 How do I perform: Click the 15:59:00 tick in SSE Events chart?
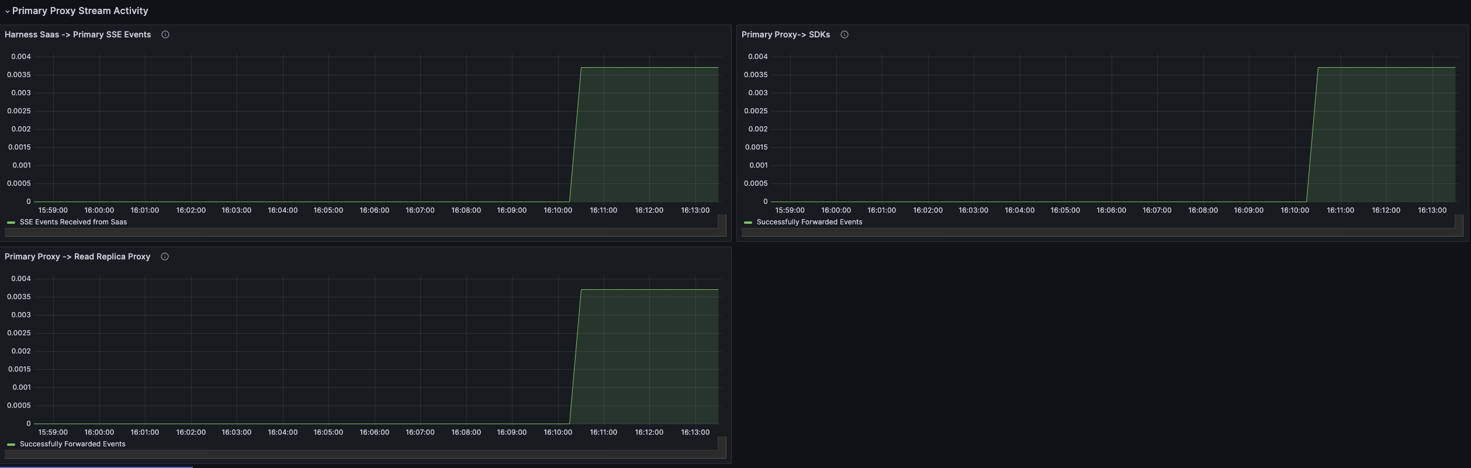[53, 210]
